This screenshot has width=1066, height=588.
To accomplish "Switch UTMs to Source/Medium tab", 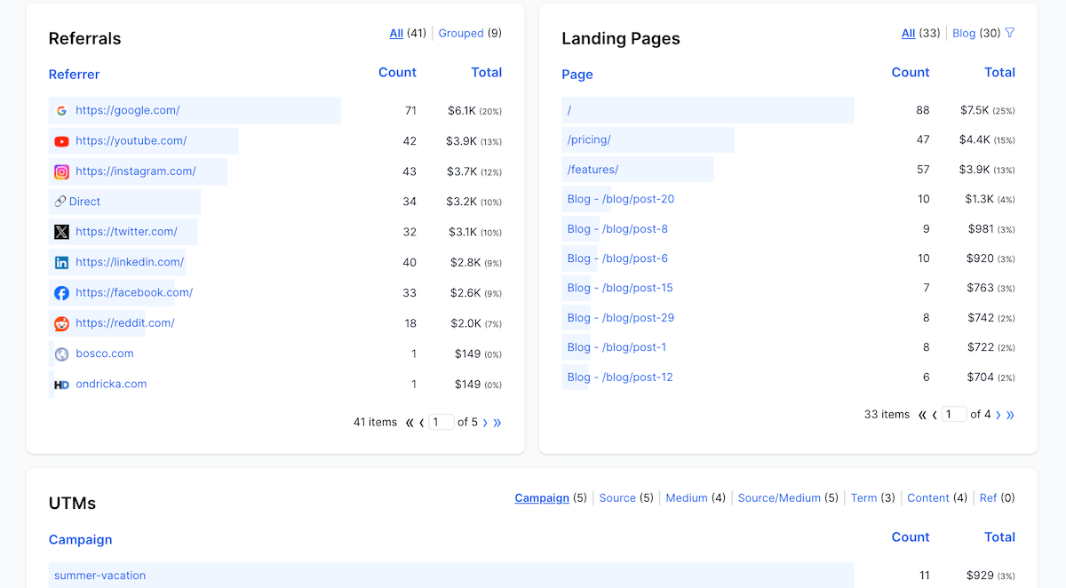I will click(779, 498).
